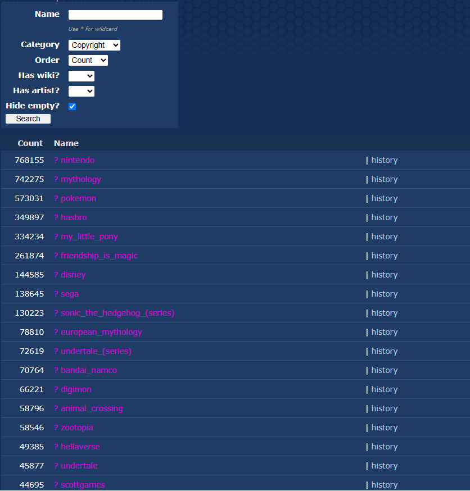
Task: Open the european_mythology tag link
Action: coord(101,332)
